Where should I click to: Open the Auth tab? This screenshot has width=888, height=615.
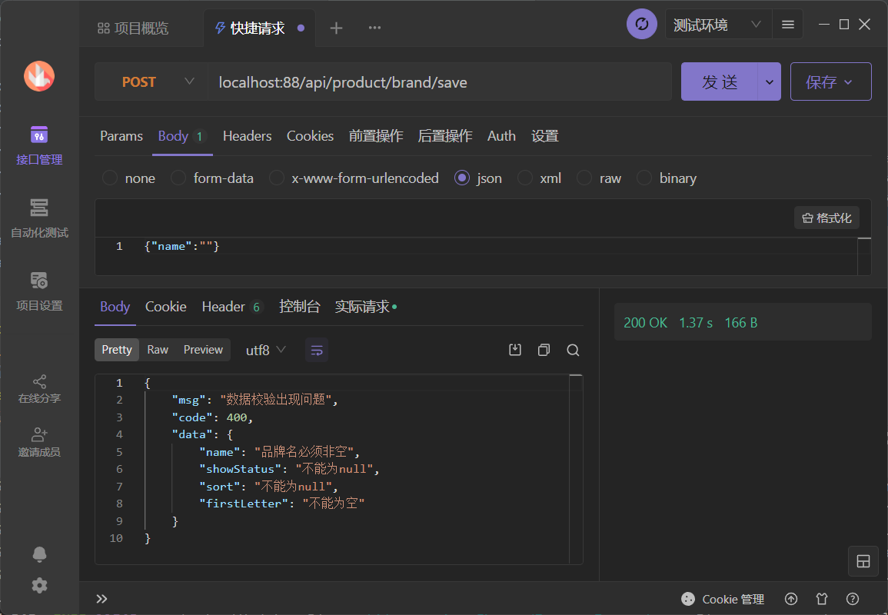coord(501,136)
